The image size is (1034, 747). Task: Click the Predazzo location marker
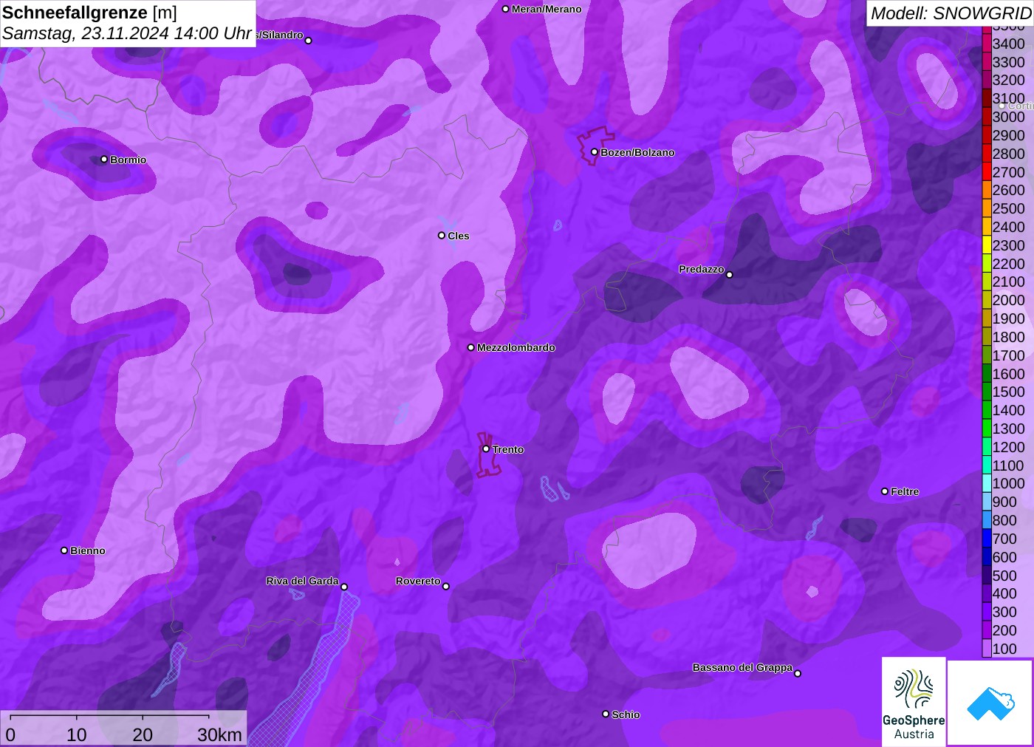click(730, 275)
